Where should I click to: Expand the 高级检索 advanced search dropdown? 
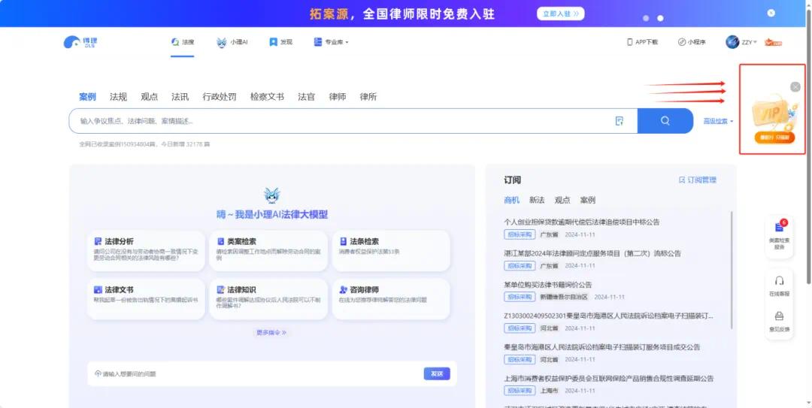[x=718, y=121]
